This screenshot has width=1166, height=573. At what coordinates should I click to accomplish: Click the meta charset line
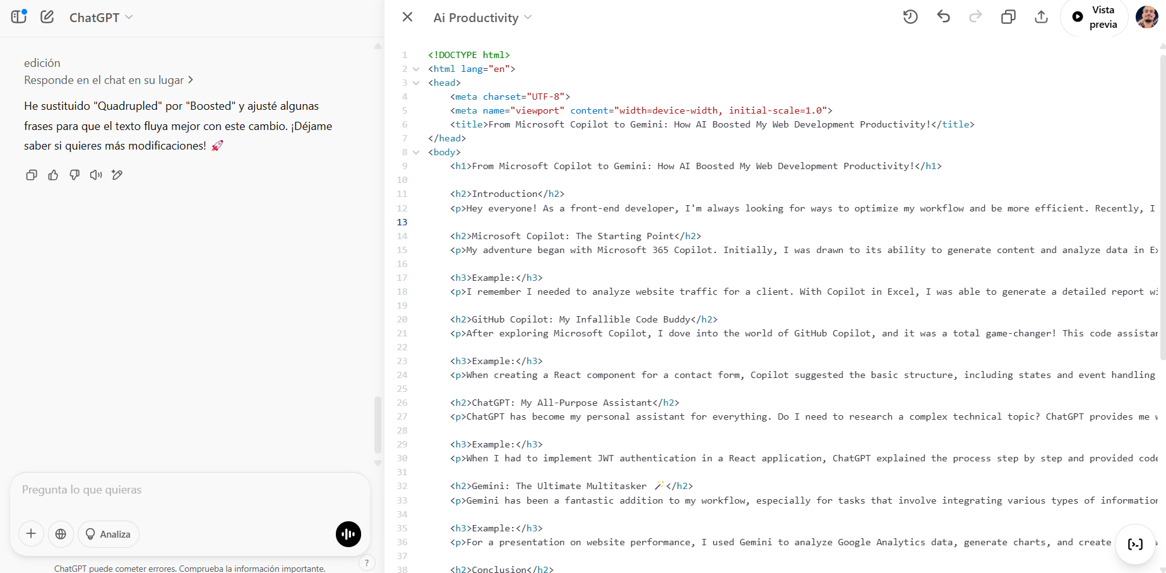(x=510, y=97)
